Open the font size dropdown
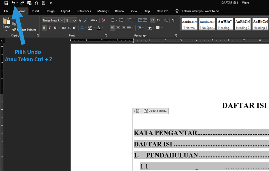Screen dimensions: 269x171 [x=75, y=20]
